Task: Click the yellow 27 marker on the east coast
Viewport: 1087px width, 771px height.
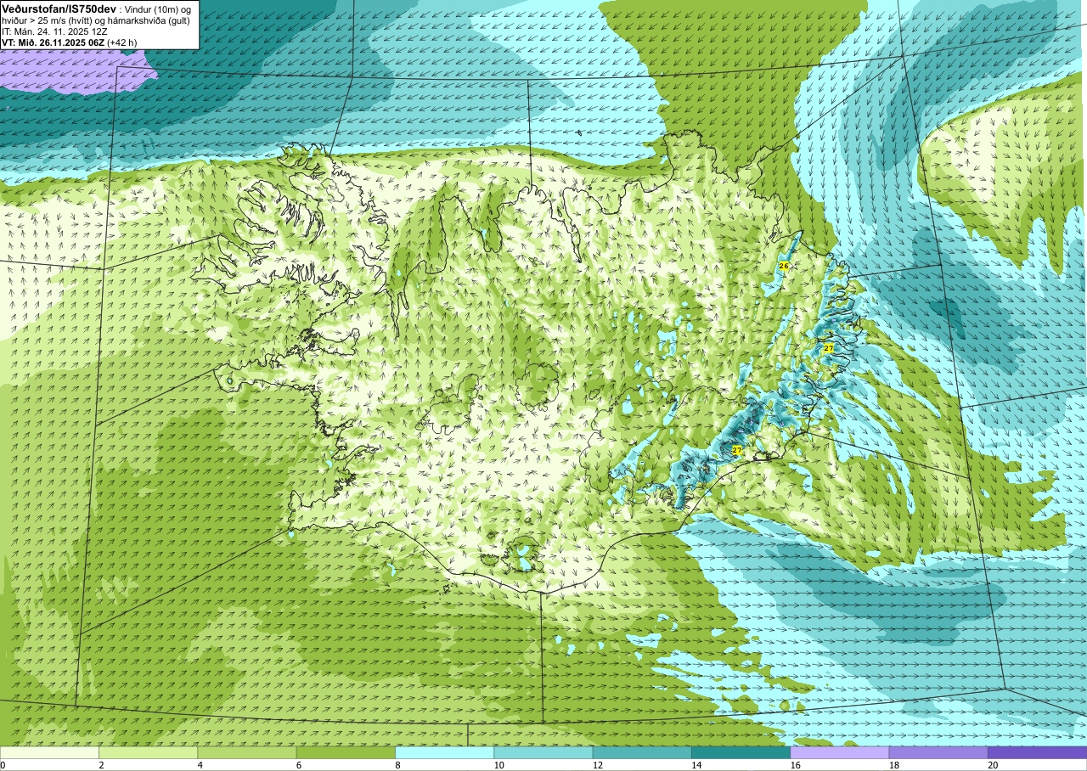Action: click(x=828, y=348)
